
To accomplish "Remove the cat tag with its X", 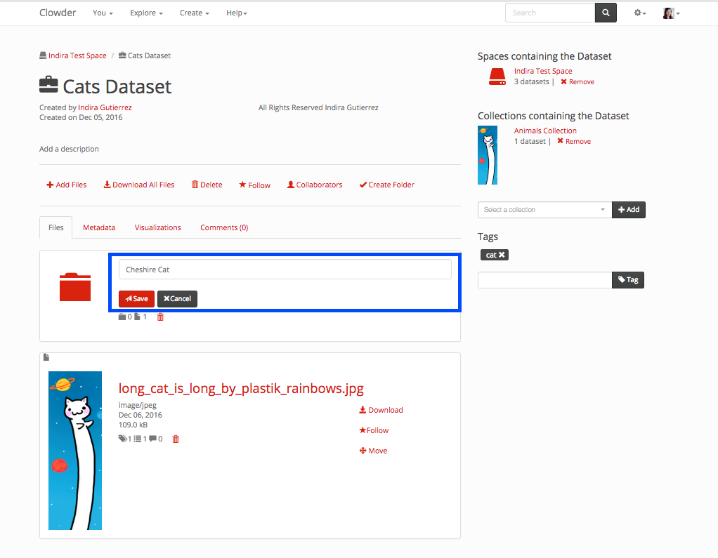I will click(502, 255).
